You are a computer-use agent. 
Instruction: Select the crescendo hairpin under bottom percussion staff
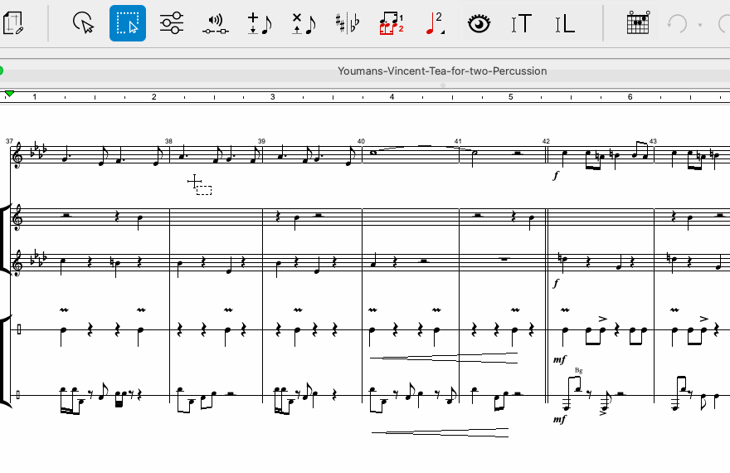click(440, 432)
